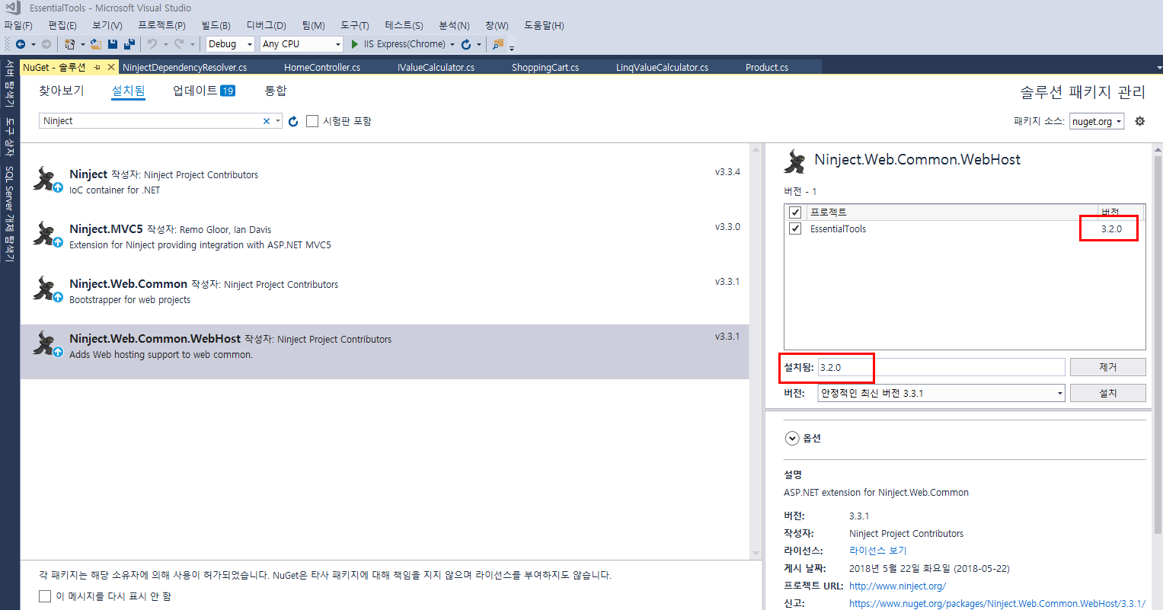
Task: Click the Ninject.Web.Common.WebHost list ninja icon
Action: point(47,344)
